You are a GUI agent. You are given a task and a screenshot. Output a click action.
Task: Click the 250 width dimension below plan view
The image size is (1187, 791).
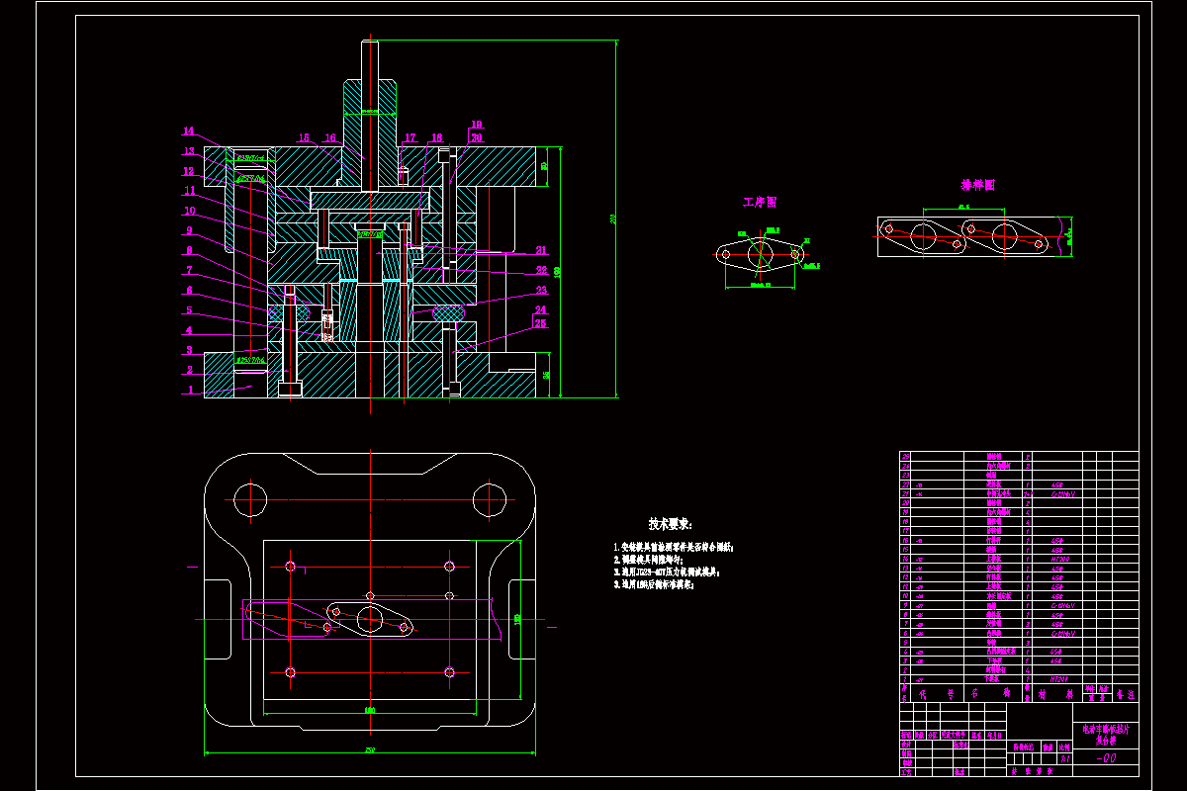click(x=370, y=750)
